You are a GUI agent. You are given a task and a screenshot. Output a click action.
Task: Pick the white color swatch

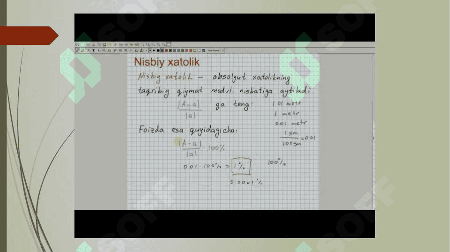pos(199,50)
